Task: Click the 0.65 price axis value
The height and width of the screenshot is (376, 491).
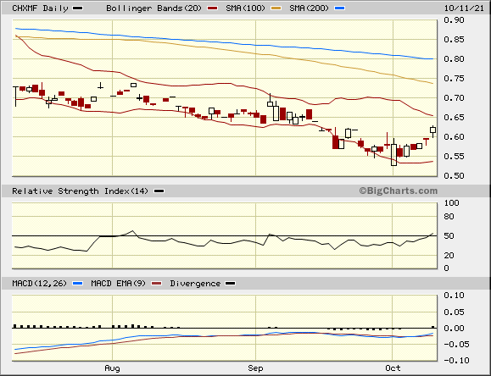Action: (454, 118)
